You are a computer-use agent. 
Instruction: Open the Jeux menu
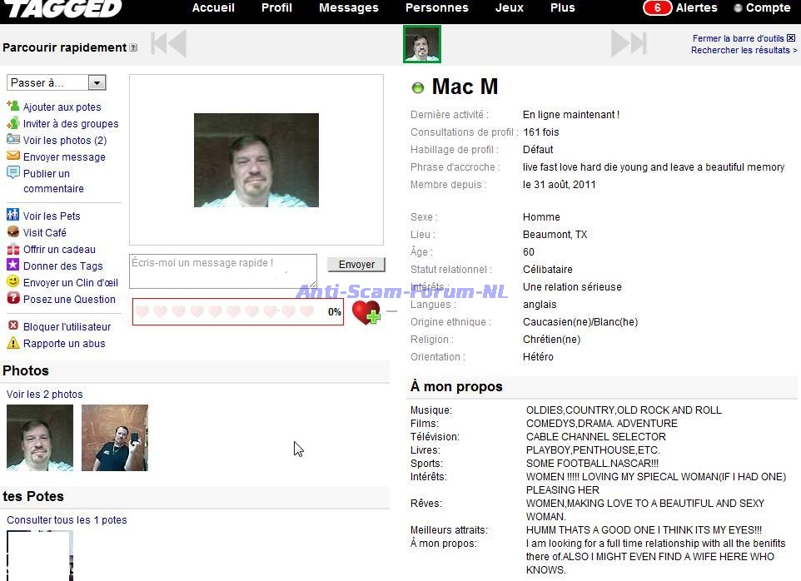pyautogui.click(x=510, y=7)
